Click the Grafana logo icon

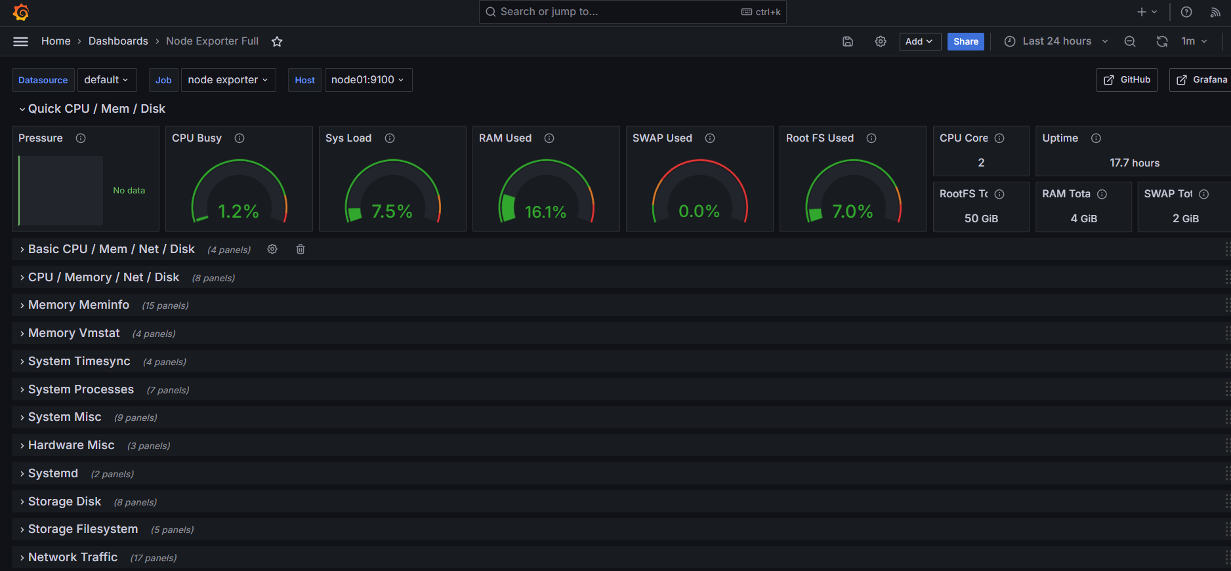pos(21,12)
